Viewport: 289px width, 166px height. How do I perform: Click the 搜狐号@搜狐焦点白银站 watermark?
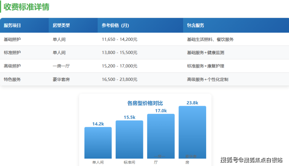click(x=252, y=160)
